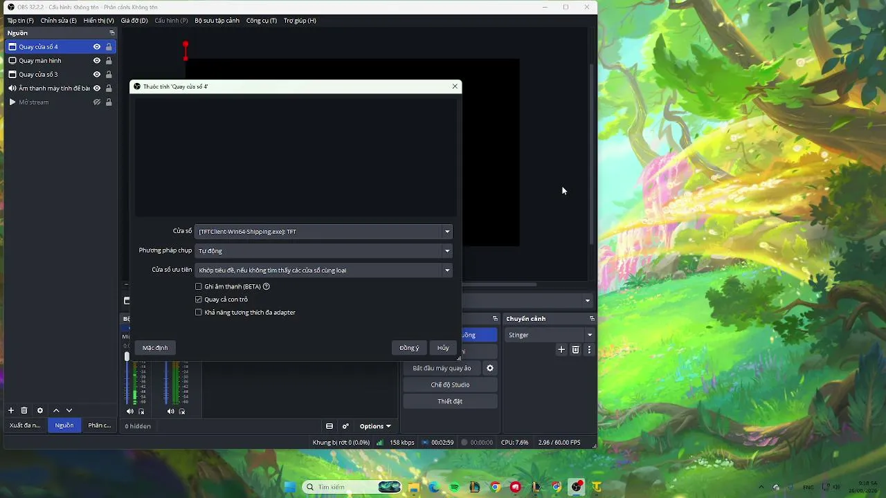Screen dimensions: 886x498
Task: Enable 'Chế độ Studio' mode
Action: [x=451, y=385]
